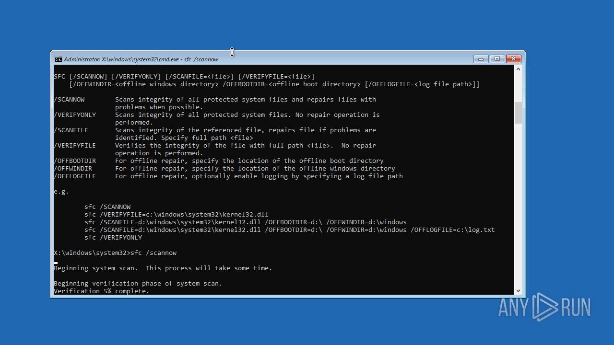Click the /OFFWINDIR option text
This screenshot has height=345, width=614.
tap(73, 169)
